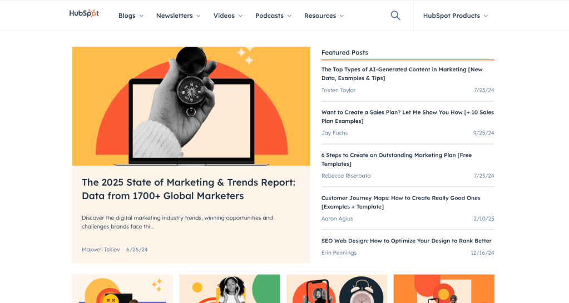Image resolution: width=569 pixels, height=303 pixels.
Task: Open the Podcasts menu
Action: (x=273, y=16)
